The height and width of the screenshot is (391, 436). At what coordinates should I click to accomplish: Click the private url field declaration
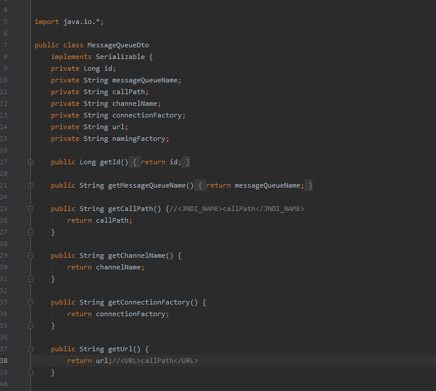coord(89,127)
